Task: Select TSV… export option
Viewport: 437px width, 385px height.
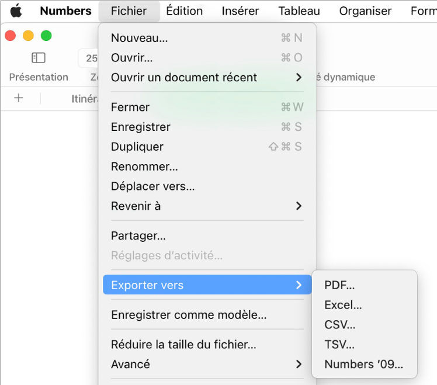Action: [x=339, y=345]
